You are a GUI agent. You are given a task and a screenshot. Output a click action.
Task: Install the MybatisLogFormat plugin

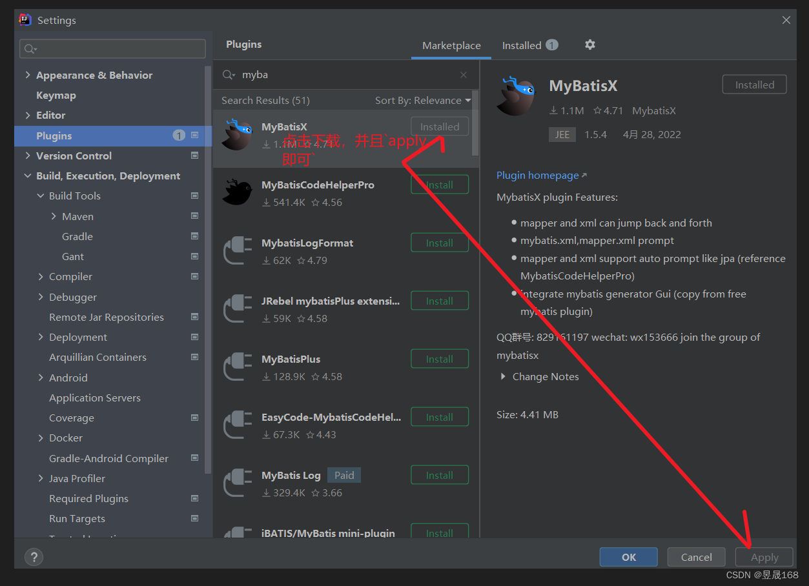click(x=440, y=243)
